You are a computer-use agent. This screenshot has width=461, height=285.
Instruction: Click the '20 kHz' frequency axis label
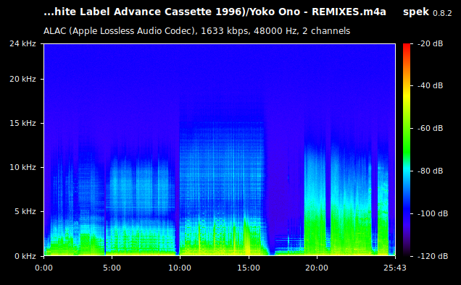(23, 80)
